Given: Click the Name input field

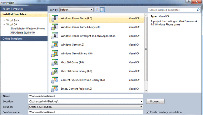Looking at the screenshot, I should click(x=86, y=96).
